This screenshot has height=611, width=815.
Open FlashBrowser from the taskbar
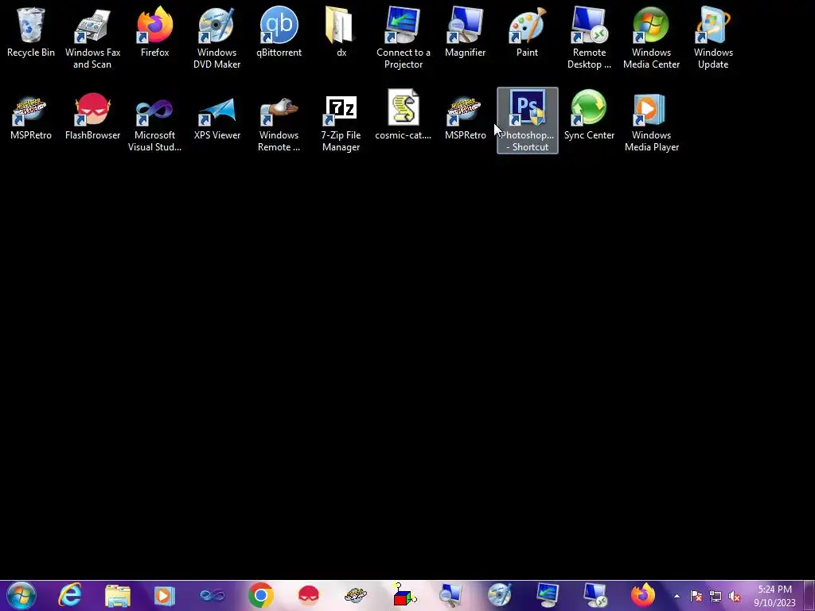[x=308, y=595]
